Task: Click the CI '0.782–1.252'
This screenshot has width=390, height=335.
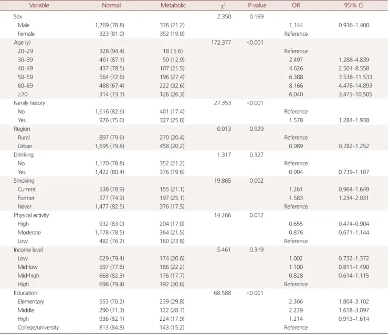Action: click(354, 146)
